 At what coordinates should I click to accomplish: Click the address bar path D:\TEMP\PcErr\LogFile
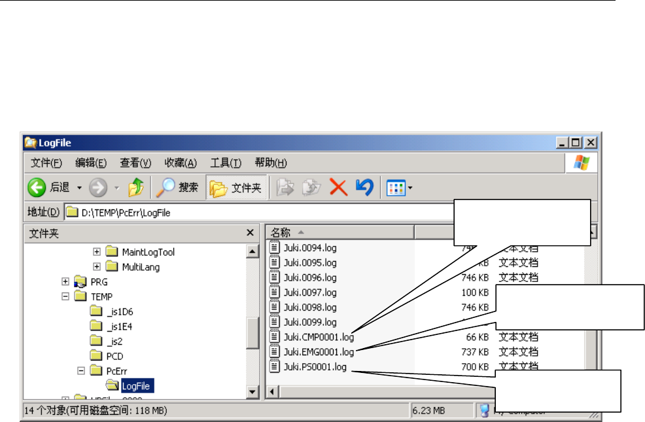(x=126, y=213)
